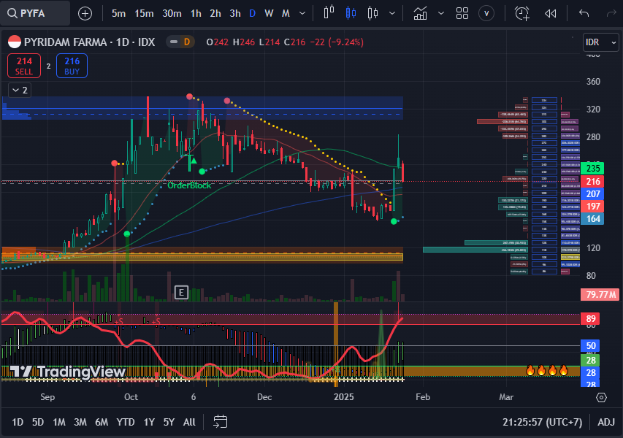The height and width of the screenshot is (438, 623).
Task: Click the Feb label on time axis
Action: [x=423, y=397]
